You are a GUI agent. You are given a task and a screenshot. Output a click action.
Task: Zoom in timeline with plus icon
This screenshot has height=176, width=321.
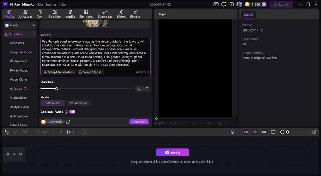coord(314,132)
